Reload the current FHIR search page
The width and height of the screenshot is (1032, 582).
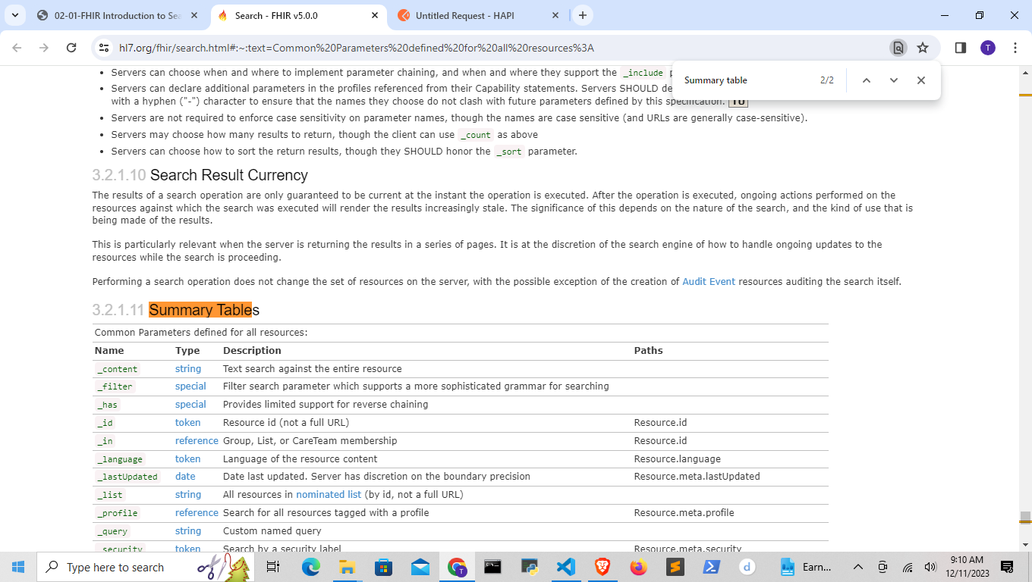click(x=71, y=48)
